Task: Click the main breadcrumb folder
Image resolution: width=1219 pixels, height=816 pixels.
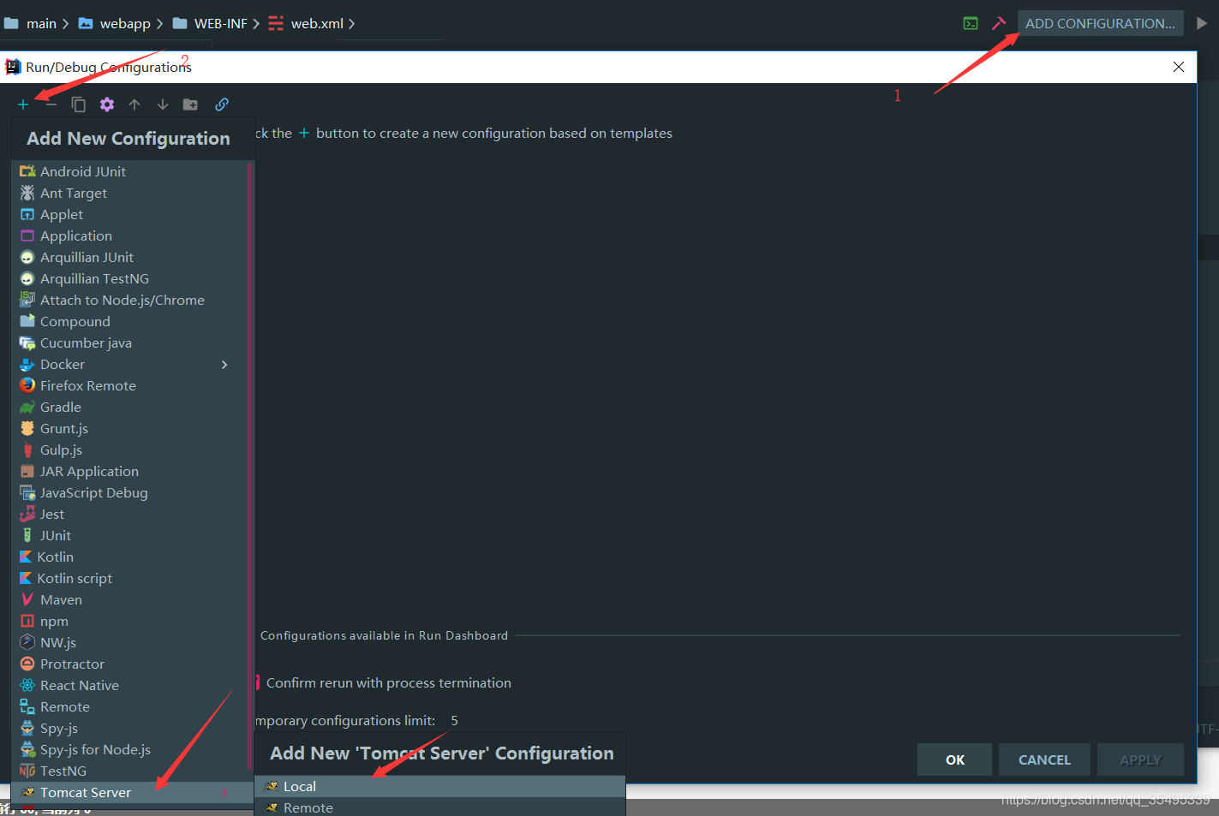Action: tap(30, 23)
